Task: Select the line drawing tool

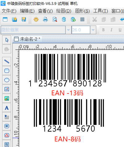Action: tap(7, 62)
